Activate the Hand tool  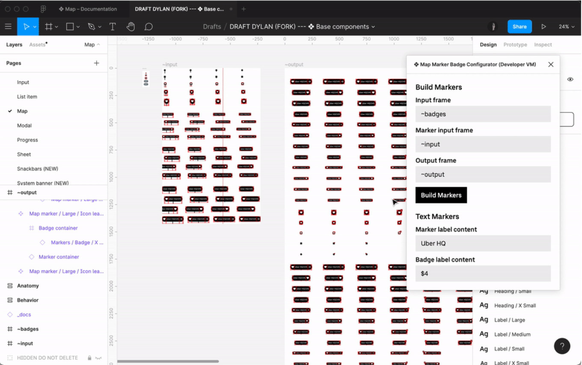(x=131, y=26)
